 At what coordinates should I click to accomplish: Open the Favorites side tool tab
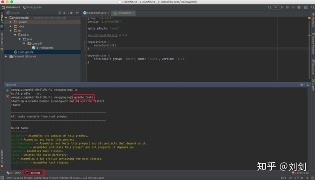(x=2, y=159)
